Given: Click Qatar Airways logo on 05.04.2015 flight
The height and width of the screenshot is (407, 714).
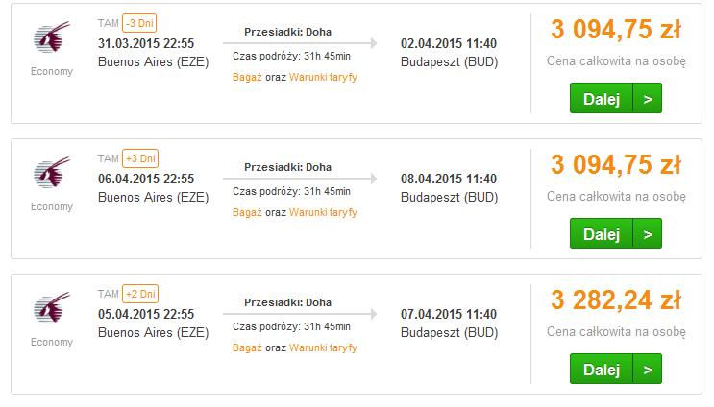Looking at the screenshot, I should pos(52,308).
